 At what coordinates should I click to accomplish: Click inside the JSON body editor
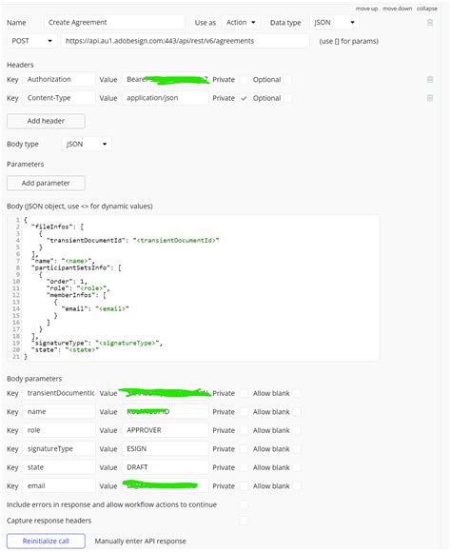pyautogui.click(x=194, y=288)
